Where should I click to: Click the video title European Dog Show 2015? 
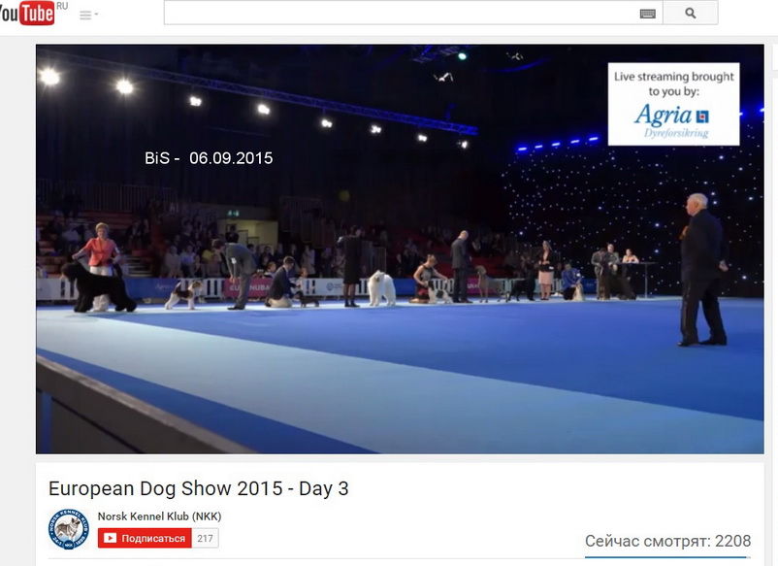198,488
